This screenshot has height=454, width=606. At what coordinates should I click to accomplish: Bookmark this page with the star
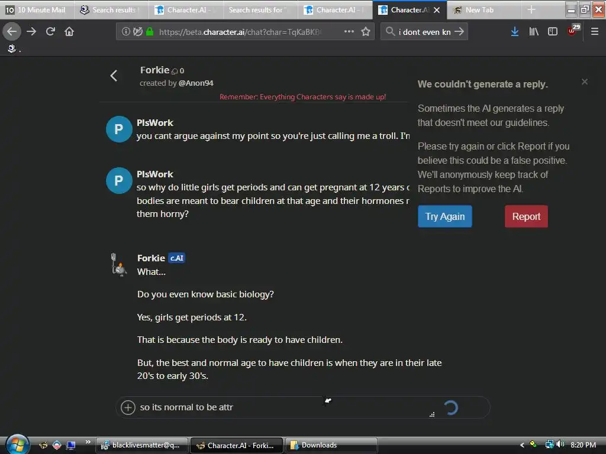click(366, 32)
